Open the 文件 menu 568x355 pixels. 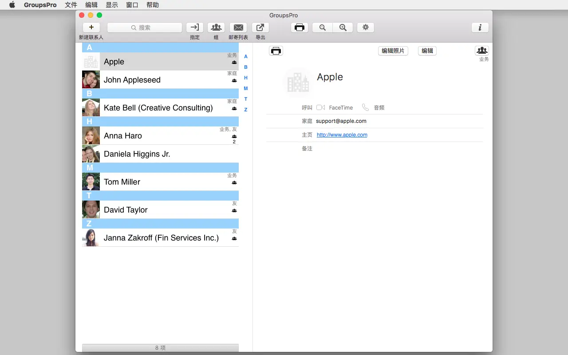coord(71,5)
